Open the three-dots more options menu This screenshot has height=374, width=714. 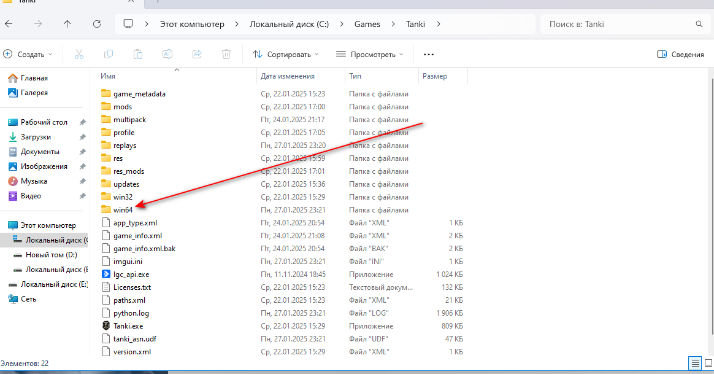(x=429, y=54)
